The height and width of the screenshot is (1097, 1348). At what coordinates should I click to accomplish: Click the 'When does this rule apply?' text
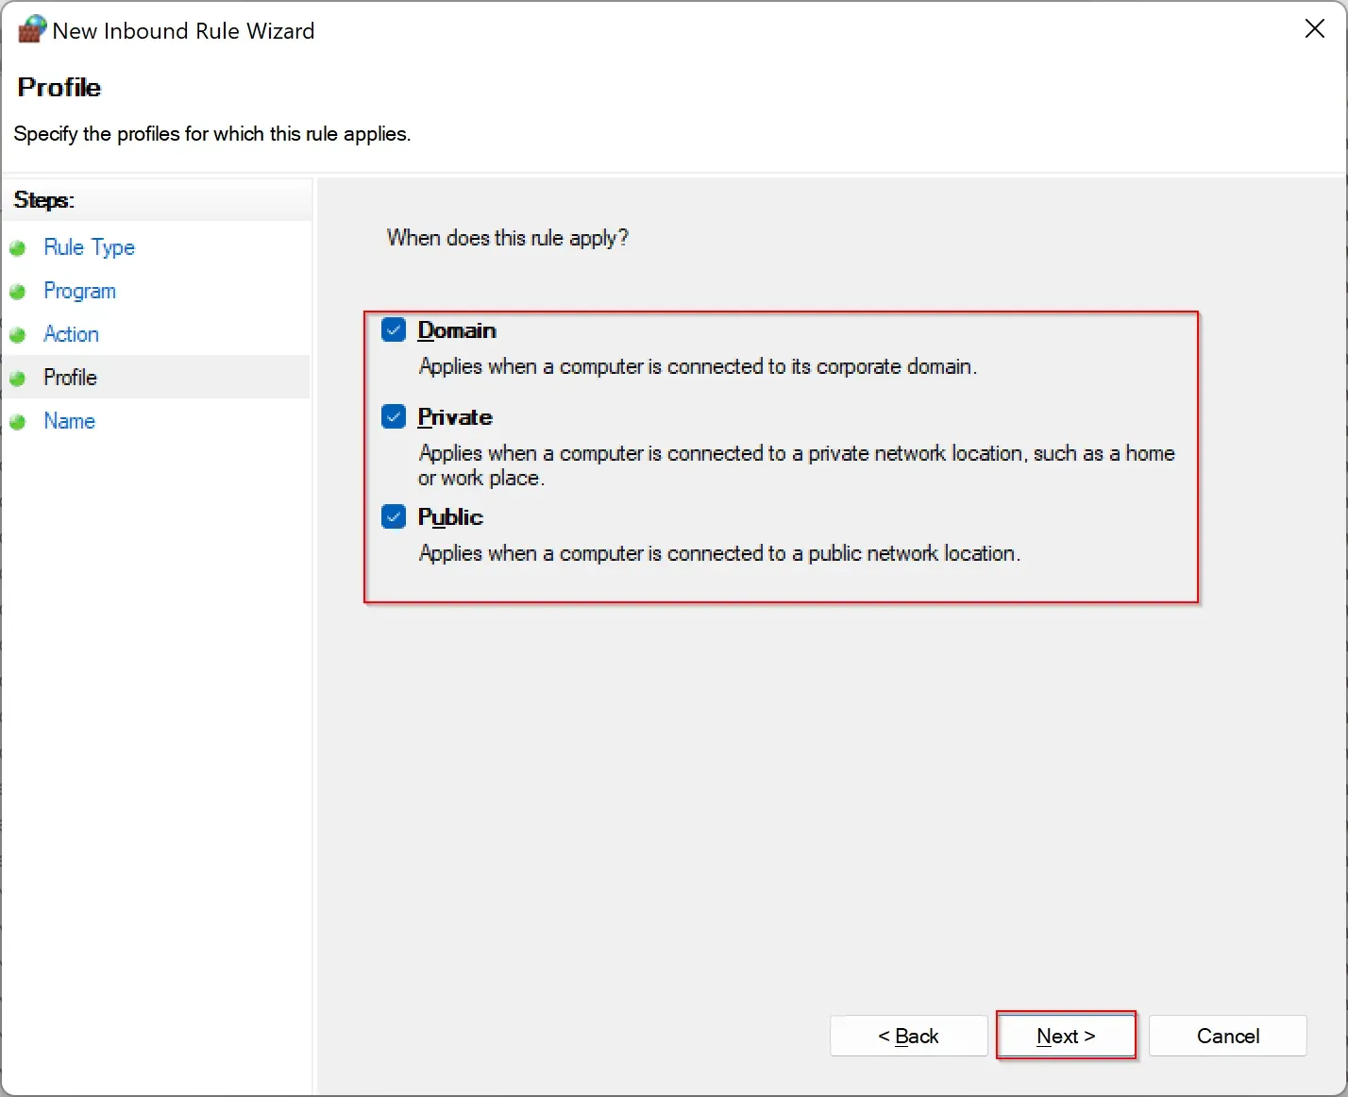507,238
